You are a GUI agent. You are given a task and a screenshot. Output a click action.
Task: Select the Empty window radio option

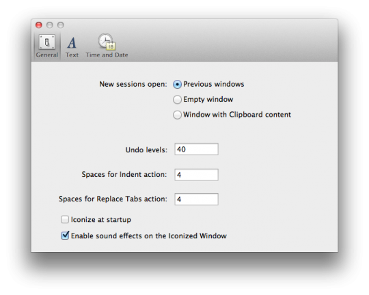[x=177, y=100]
